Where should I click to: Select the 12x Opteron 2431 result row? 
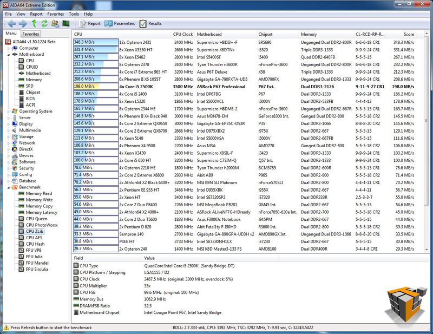(244, 43)
